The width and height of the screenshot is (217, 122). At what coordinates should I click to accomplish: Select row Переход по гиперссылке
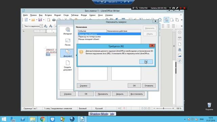109,37
